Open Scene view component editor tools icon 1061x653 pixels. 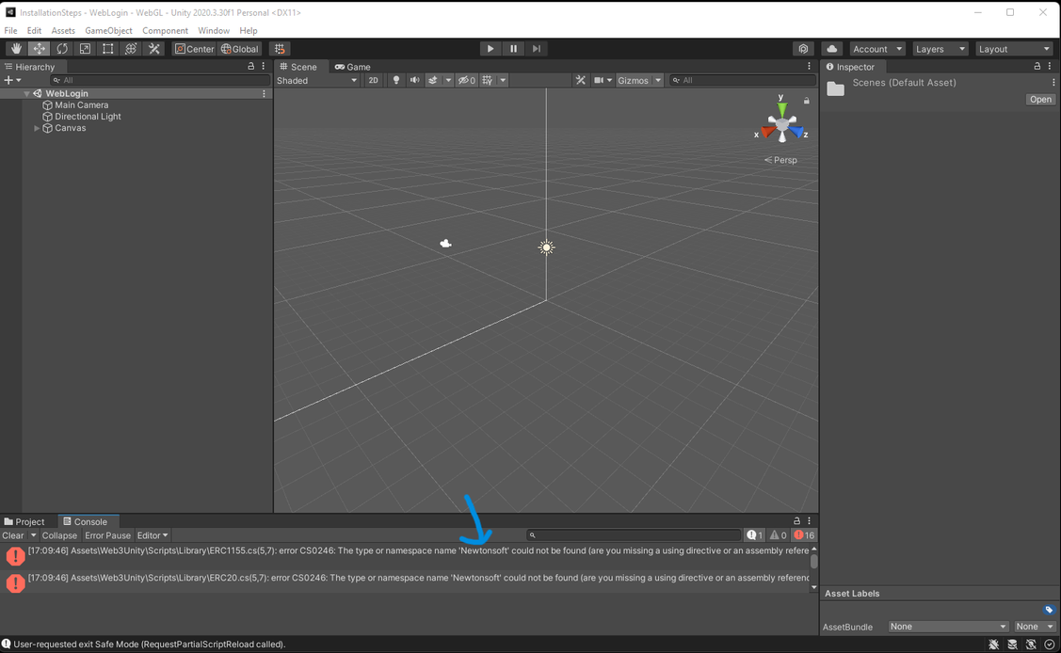tap(581, 80)
